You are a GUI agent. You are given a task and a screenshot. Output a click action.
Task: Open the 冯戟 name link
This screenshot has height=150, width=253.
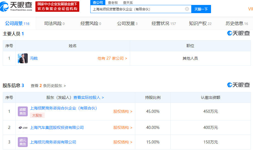[34, 58]
